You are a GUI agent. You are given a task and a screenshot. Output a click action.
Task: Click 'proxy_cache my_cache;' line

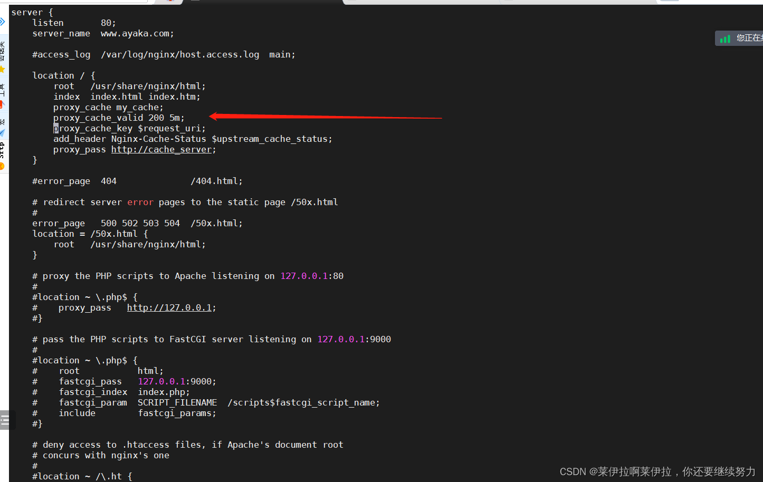click(108, 108)
